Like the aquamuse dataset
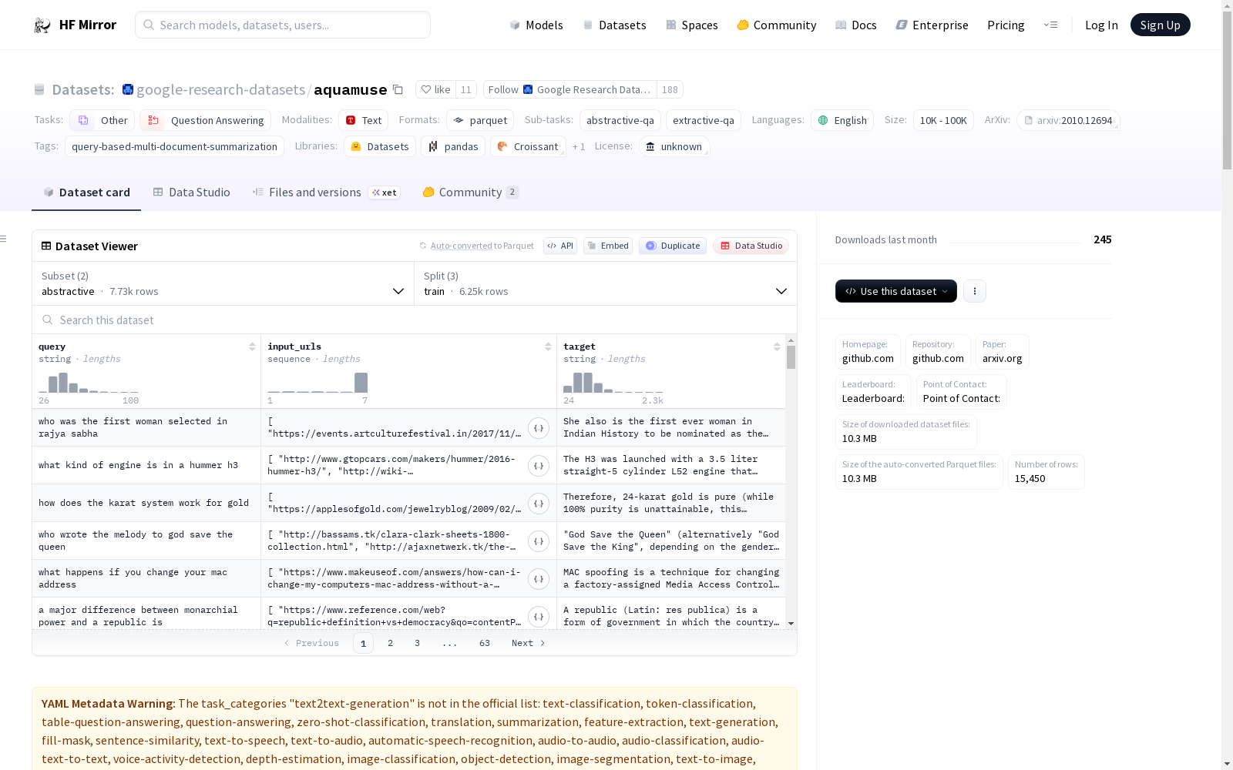Image resolution: width=1233 pixels, height=770 pixels. tap(436, 89)
